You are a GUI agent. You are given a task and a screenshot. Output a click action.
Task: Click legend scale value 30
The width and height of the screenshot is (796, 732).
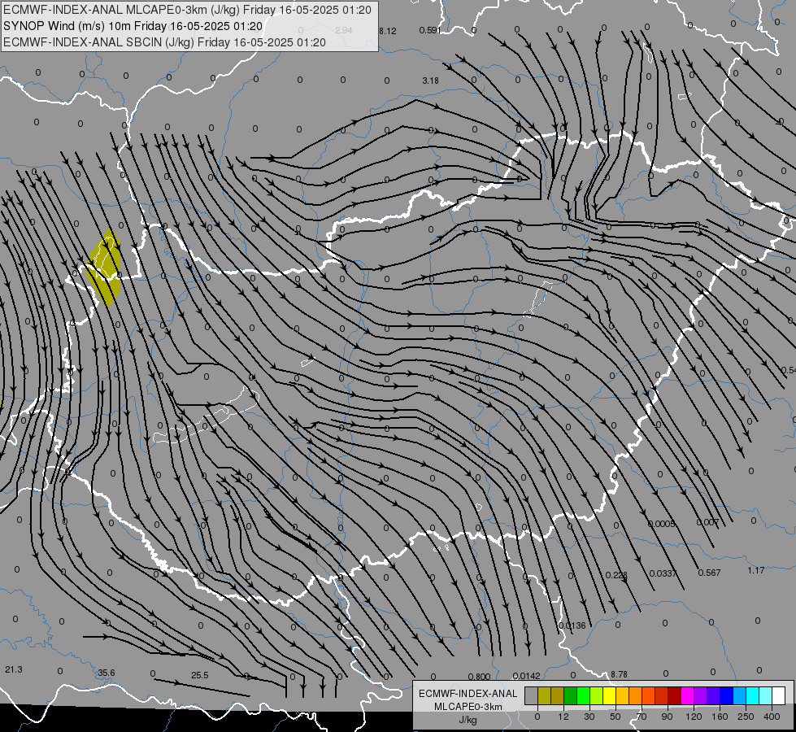(589, 717)
